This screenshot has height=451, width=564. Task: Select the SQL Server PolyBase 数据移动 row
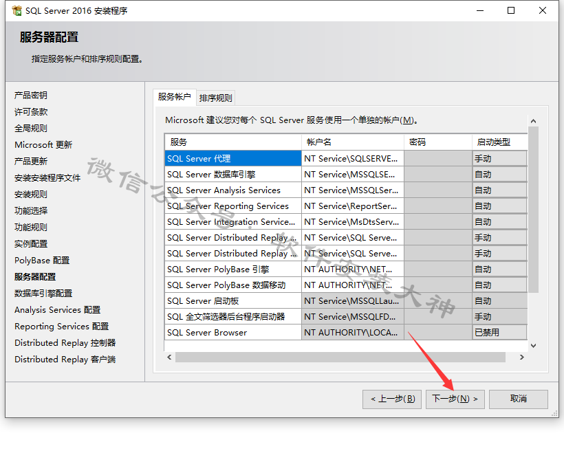click(233, 285)
